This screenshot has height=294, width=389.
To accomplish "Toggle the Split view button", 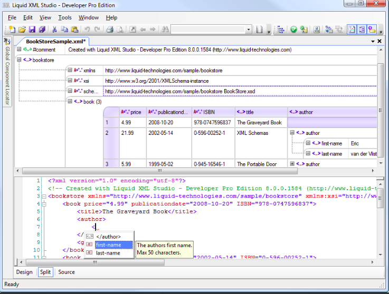I will (45, 272).
